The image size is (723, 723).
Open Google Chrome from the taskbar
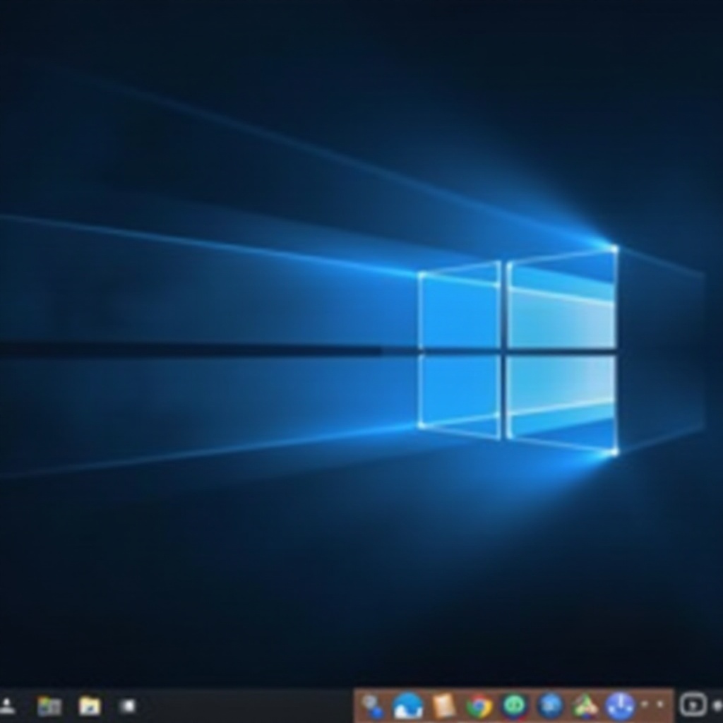479,705
